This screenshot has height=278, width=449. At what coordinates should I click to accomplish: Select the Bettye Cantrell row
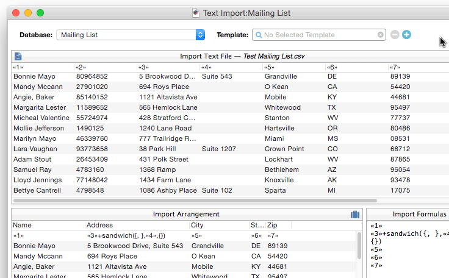(x=183, y=190)
